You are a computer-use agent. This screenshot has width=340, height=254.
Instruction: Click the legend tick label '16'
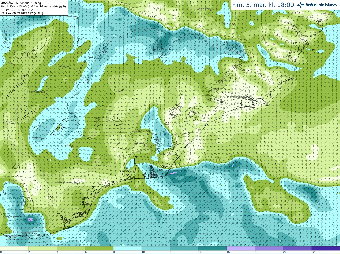pos(228,252)
